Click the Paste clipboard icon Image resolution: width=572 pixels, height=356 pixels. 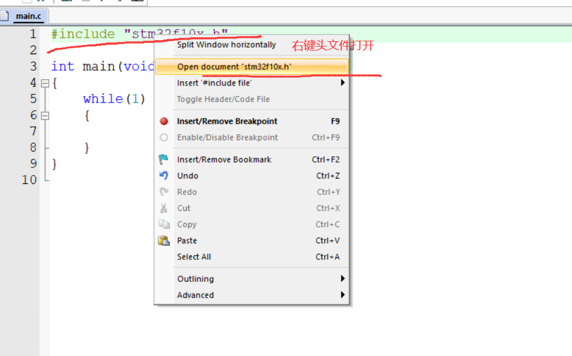tap(164, 240)
